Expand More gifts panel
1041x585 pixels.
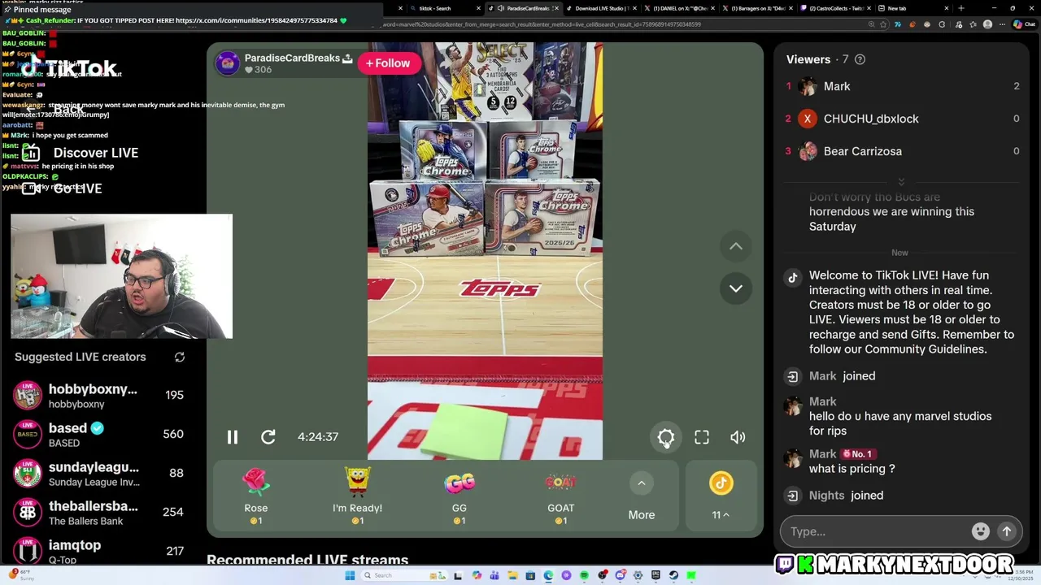[642, 496]
